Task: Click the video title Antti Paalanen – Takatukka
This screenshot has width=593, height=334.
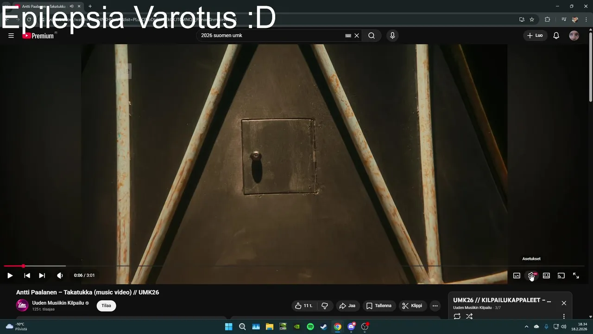Action: [x=88, y=292]
